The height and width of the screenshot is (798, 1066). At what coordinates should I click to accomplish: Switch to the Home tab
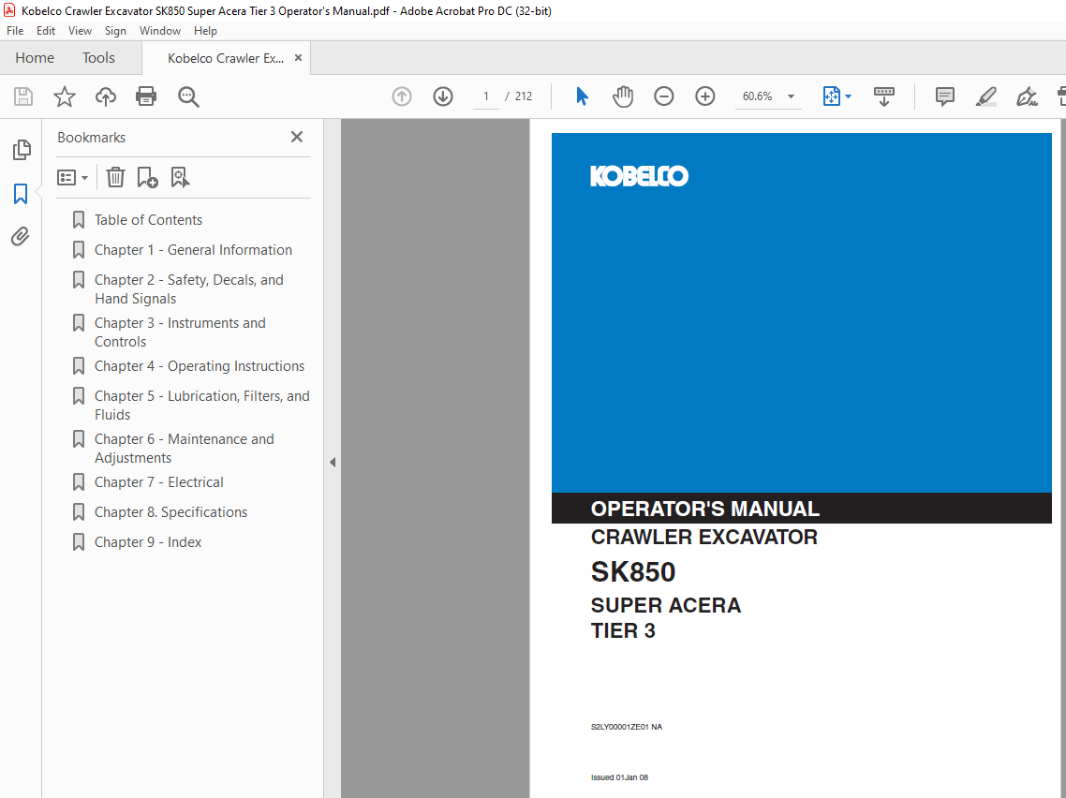35,58
